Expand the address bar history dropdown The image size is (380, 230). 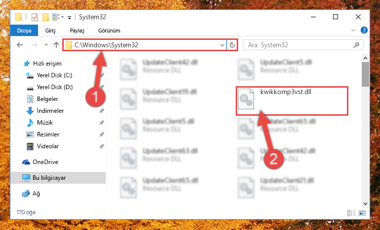coord(222,45)
